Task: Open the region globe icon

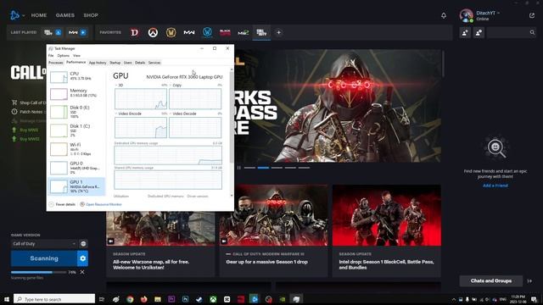Action: (83, 244)
